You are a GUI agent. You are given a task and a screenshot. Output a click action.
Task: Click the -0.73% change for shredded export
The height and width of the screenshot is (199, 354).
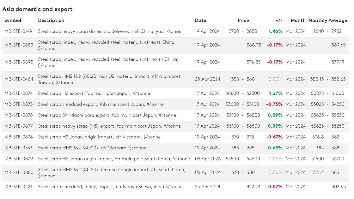(x=274, y=104)
